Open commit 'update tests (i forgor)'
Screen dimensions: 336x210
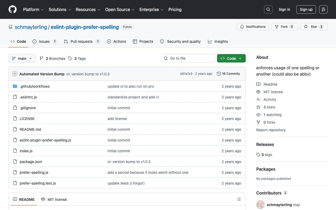point(126,183)
